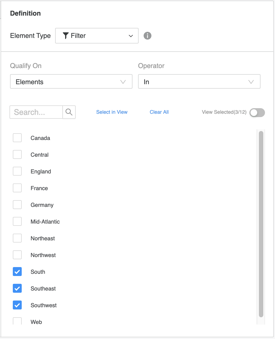Click the Clear All link

click(x=159, y=112)
